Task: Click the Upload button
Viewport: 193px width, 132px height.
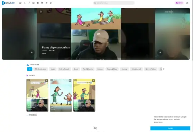Action: 179,3
